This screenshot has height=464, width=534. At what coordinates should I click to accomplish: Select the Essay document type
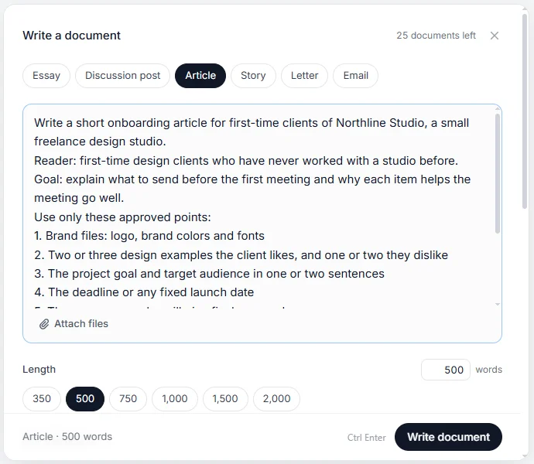click(46, 76)
